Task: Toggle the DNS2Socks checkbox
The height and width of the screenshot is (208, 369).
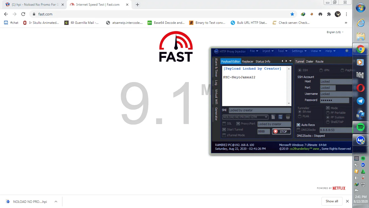Action: 298,130
